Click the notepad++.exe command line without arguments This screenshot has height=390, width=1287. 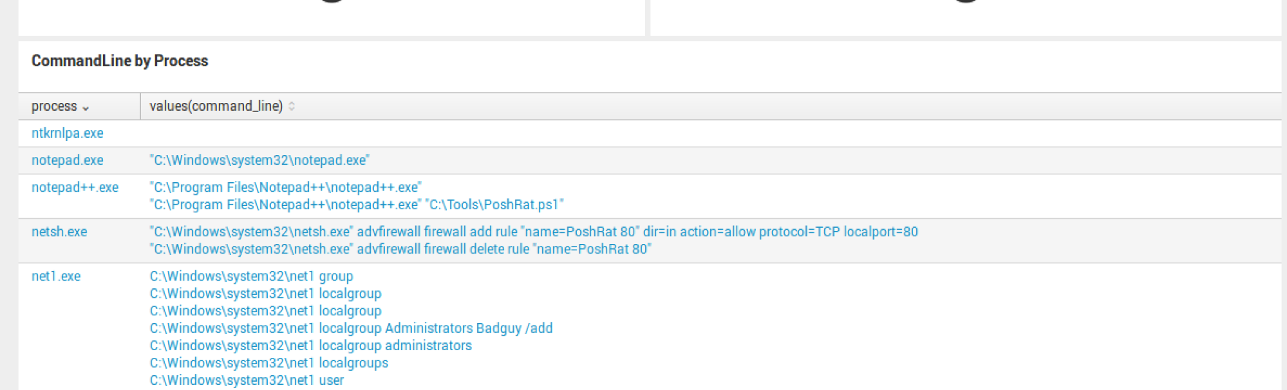pyautogui.click(x=285, y=187)
